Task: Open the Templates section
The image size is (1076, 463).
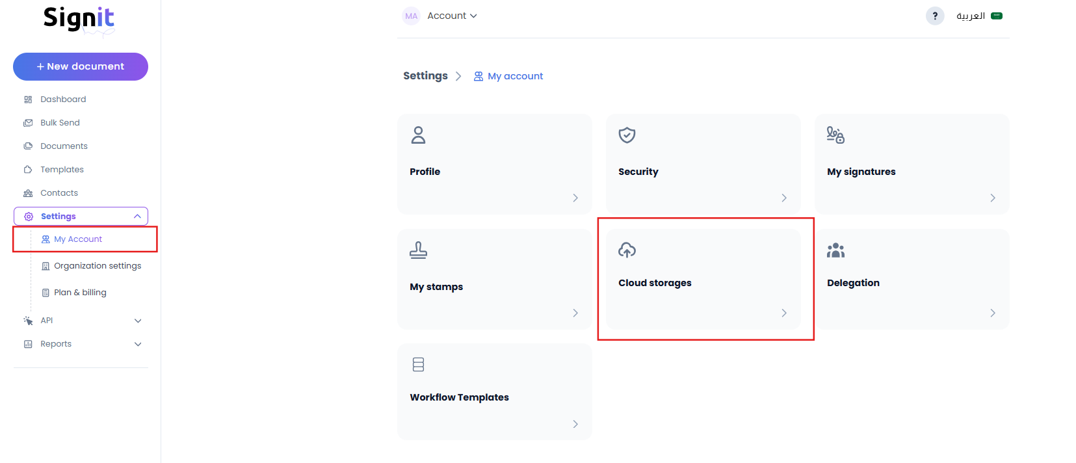Action: (62, 170)
